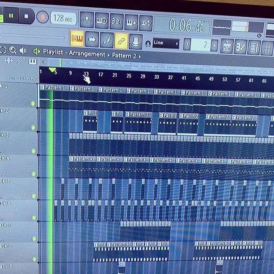This screenshot has height=274, width=274.
Task: Click the oscilloscope output monitor
Action: click(222, 27)
